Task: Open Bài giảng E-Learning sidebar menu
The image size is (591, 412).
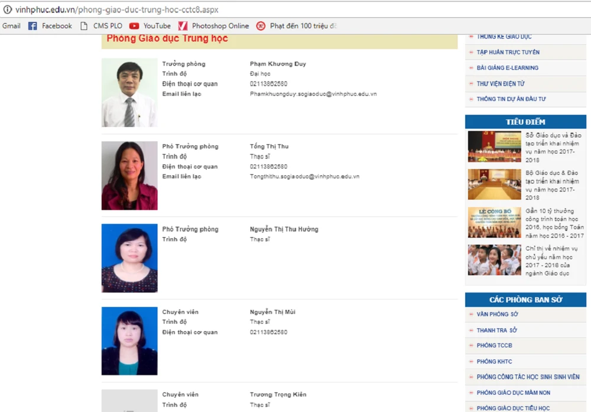Action: click(507, 68)
